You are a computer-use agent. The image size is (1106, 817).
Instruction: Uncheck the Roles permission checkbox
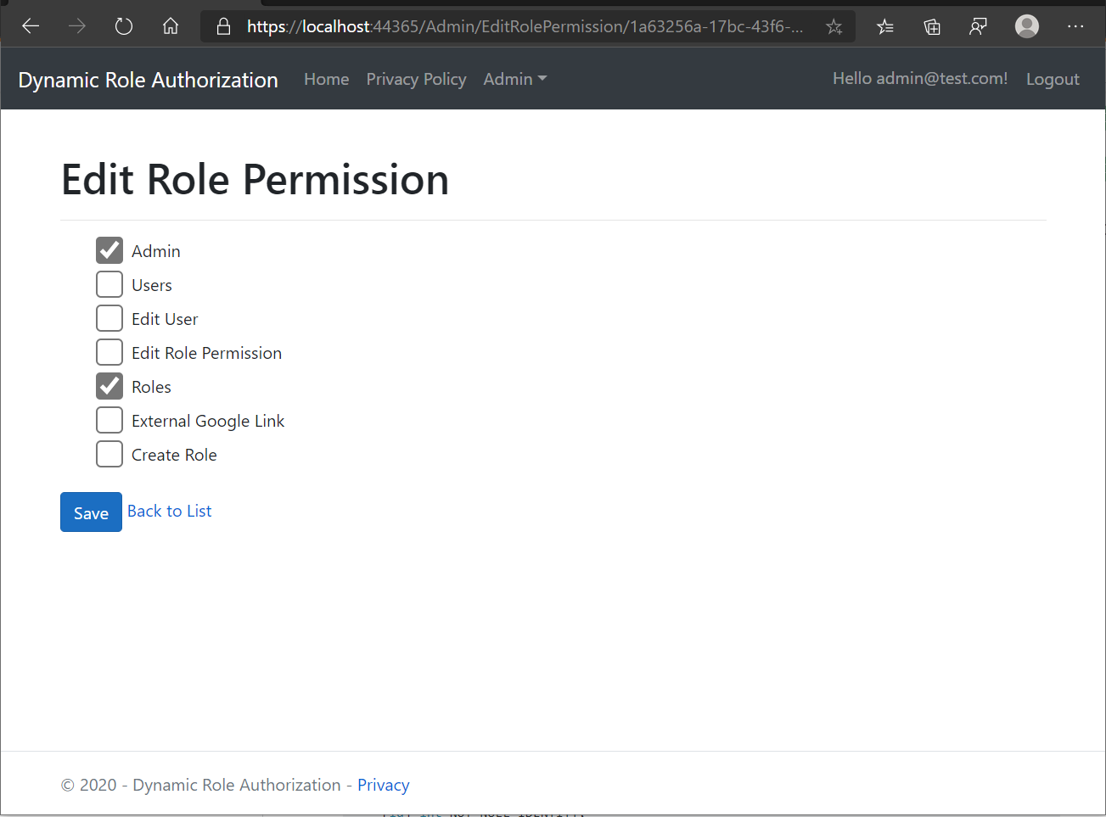[109, 386]
